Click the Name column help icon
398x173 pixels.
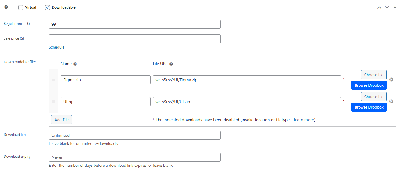click(75, 64)
